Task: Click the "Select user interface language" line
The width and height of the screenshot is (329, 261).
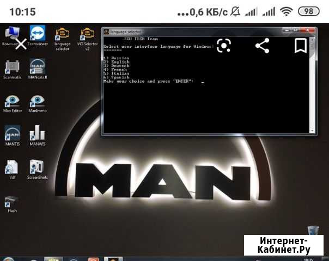Action: click(159, 47)
